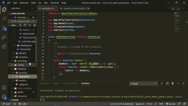Split the terminal panel
The height and width of the screenshot is (106, 188).
point(167,83)
